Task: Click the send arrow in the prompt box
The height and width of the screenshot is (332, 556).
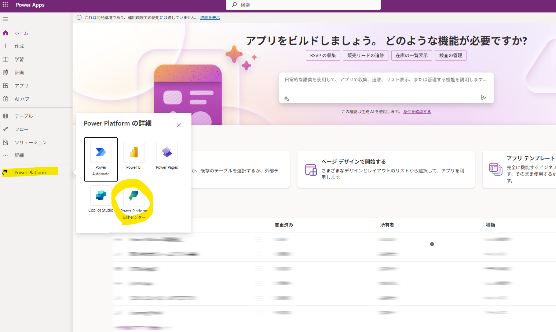Action: point(483,98)
